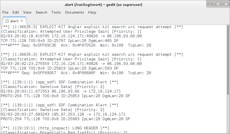The width and height of the screenshot is (230, 134).
Task: Click the window title bar text
Action: [x=104, y=5]
